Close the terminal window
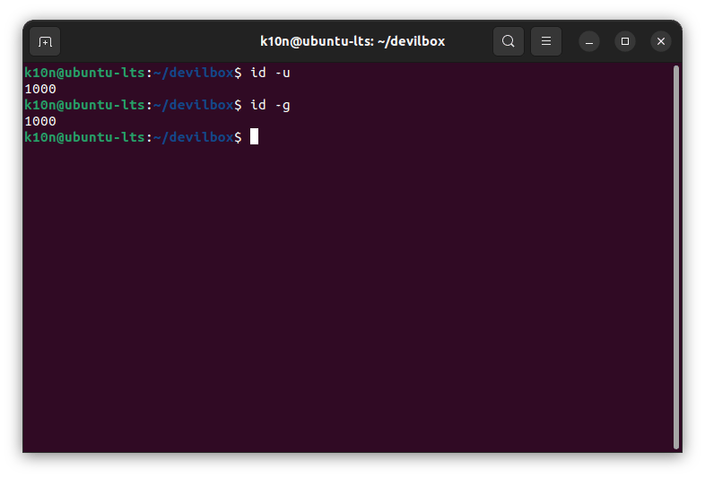Image resolution: width=705 pixels, height=478 pixels. [661, 41]
